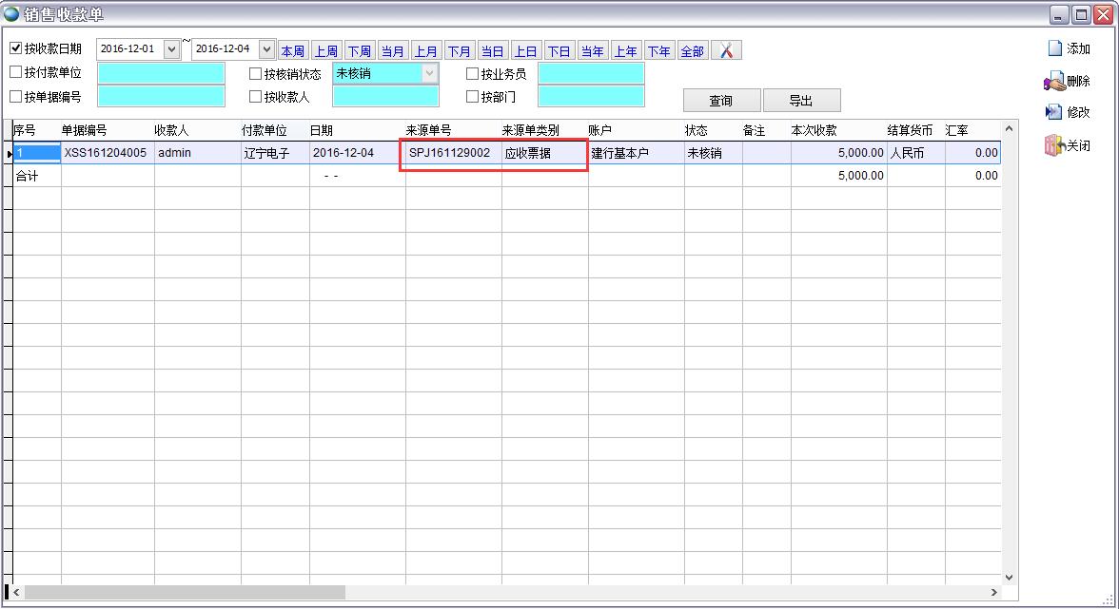The width and height of the screenshot is (1119, 609).
Task: Uncheck the 按收款日期 checkbox
Action: (x=16, y=48)
